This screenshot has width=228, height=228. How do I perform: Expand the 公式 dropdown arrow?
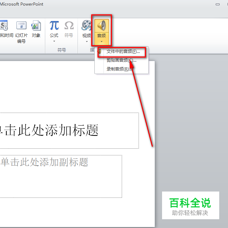click(x=54, y=41)
